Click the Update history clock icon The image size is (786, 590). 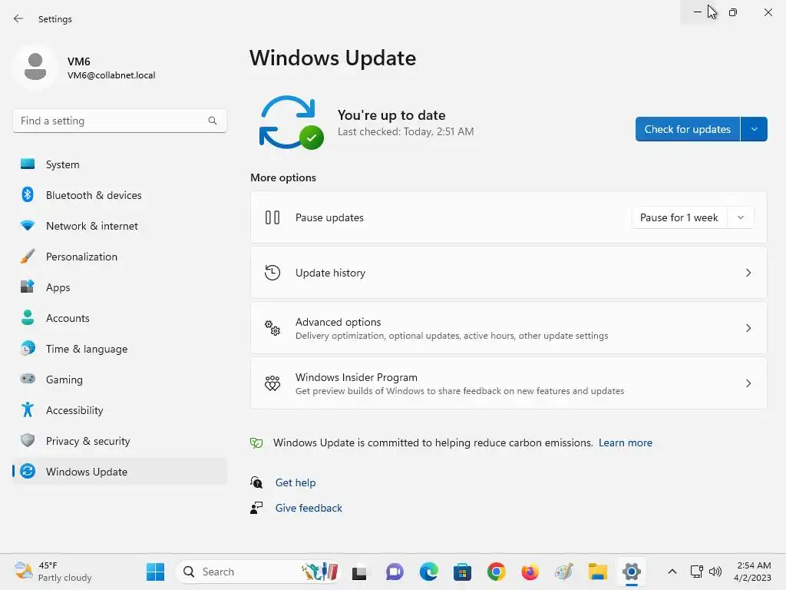pyautogui.click(x=272, y=273)
